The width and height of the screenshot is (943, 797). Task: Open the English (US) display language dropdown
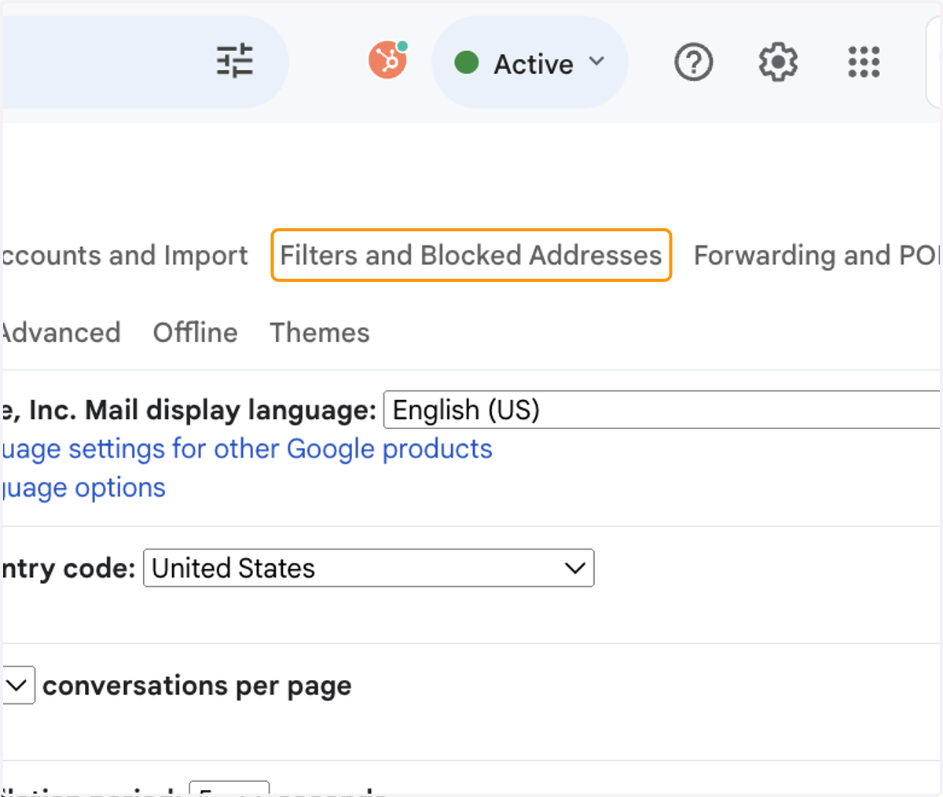coord(662,410)
